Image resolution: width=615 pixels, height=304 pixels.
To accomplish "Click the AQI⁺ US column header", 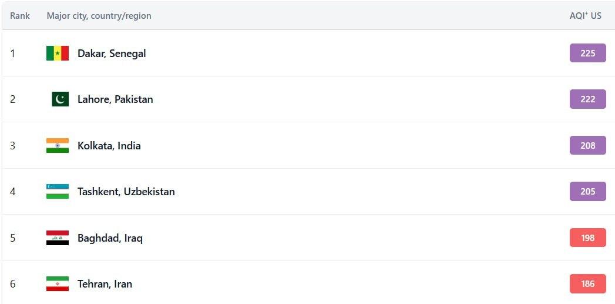I will pos(585,16).
